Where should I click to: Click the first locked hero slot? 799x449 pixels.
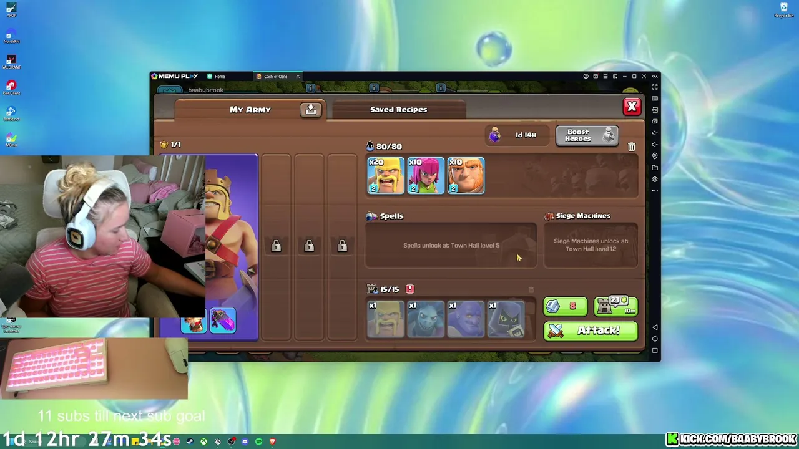(276, 246)
